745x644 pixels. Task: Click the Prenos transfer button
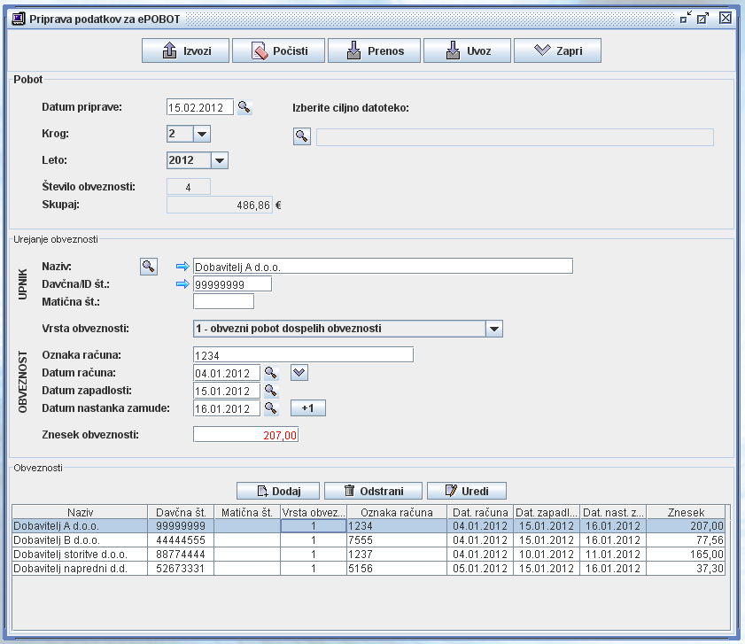tap(374, 51)
